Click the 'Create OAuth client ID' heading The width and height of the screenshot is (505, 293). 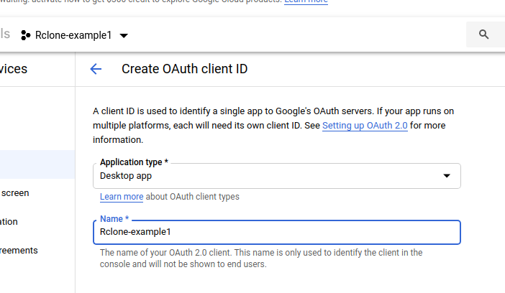click(185, 69)
